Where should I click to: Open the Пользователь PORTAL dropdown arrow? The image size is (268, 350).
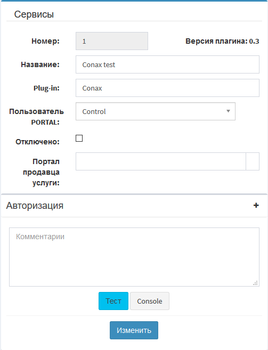pyautogui.click(x=228, y=111)
